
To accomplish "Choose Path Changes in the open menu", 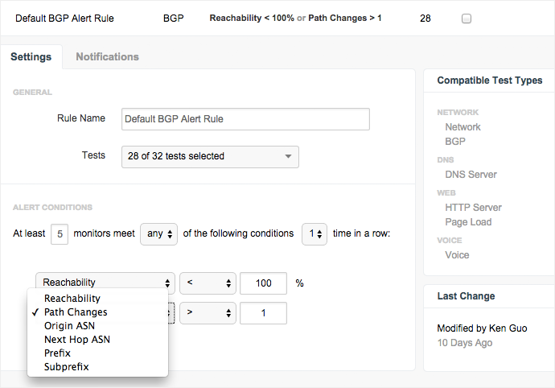I will (x=76, y=312).
